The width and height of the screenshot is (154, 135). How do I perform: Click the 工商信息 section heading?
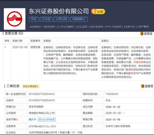point(13,86)
